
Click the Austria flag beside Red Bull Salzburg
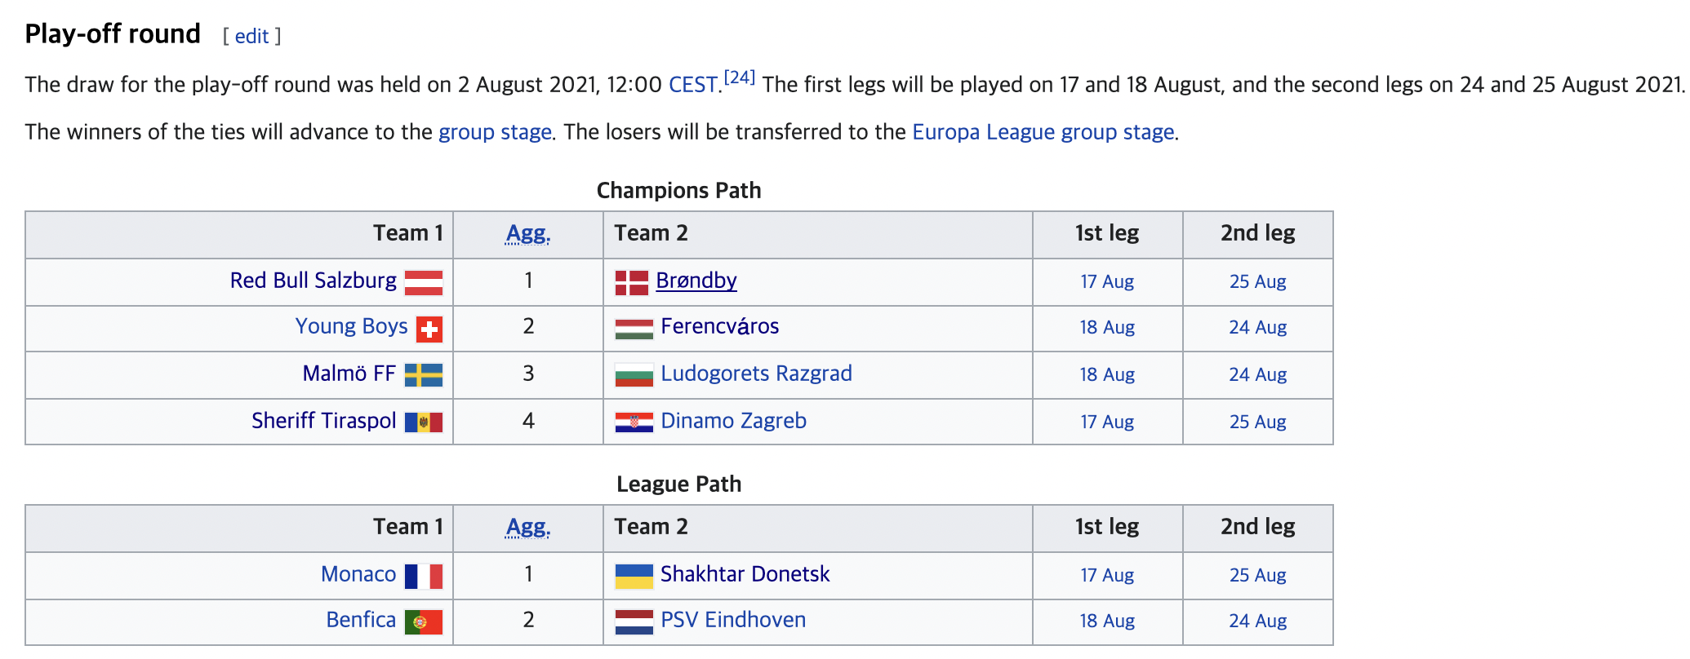(x=424, y=282)
